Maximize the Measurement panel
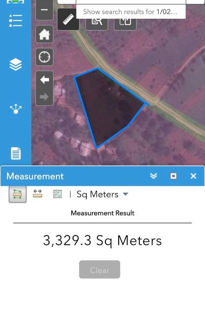Viewport: 205px width, 314px height. click(x=174, y=176)
